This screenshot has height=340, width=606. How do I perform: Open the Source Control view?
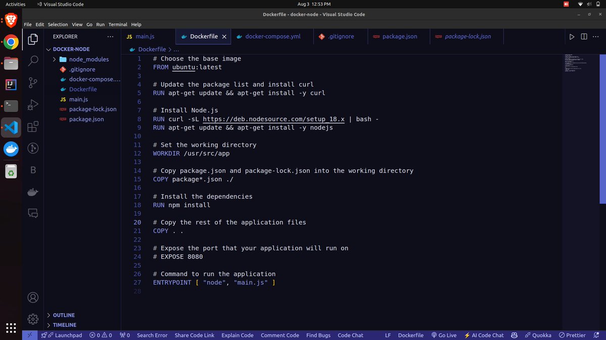pos(33,83)
